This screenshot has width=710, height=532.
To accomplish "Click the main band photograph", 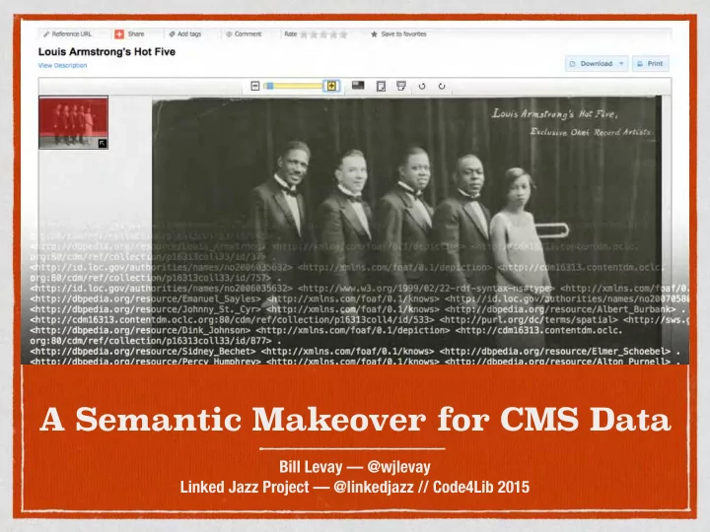I will 406,231.
